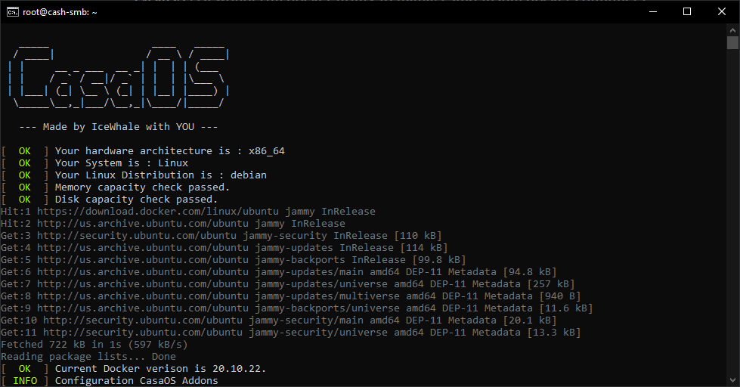Click the terminal icon in the title bar

click(12, 12)
